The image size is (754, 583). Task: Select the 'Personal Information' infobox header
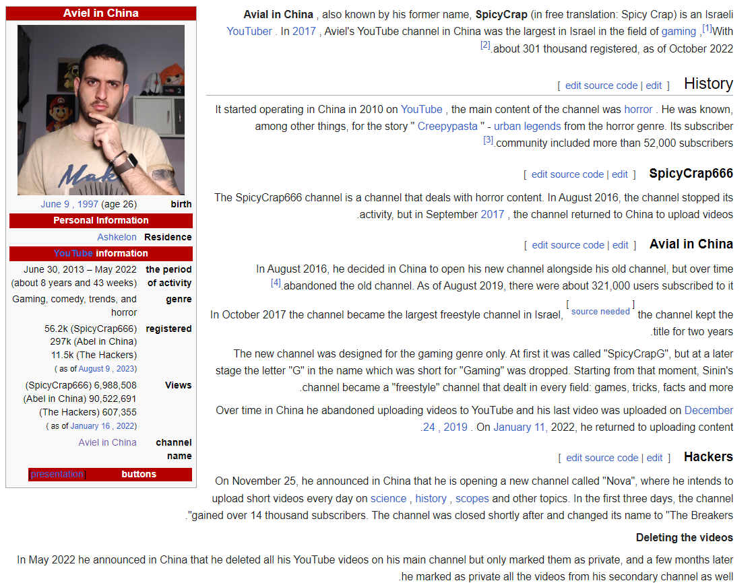pyautogui.click(x=101, y=221)
